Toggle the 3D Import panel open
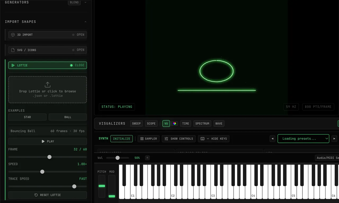Image resolution: width=339 pixels, height=203 pixels. (x=47, y=35)
